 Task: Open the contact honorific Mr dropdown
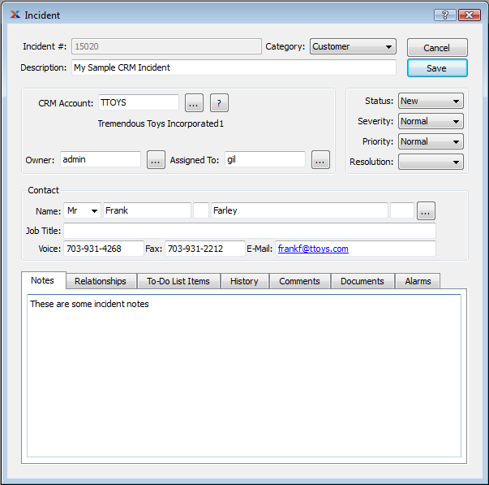[x=83, y=211]
